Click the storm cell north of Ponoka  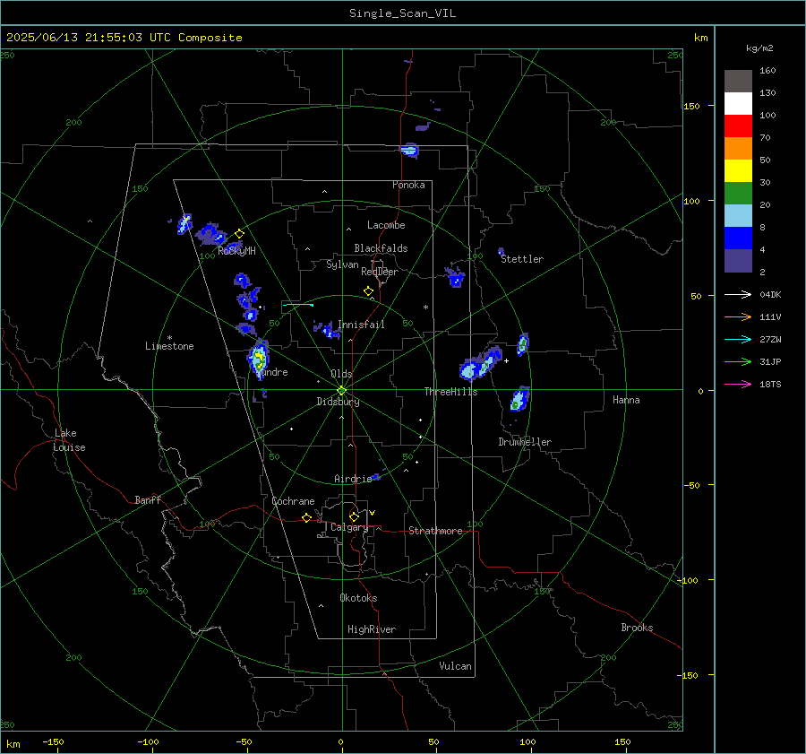[409, 150]
